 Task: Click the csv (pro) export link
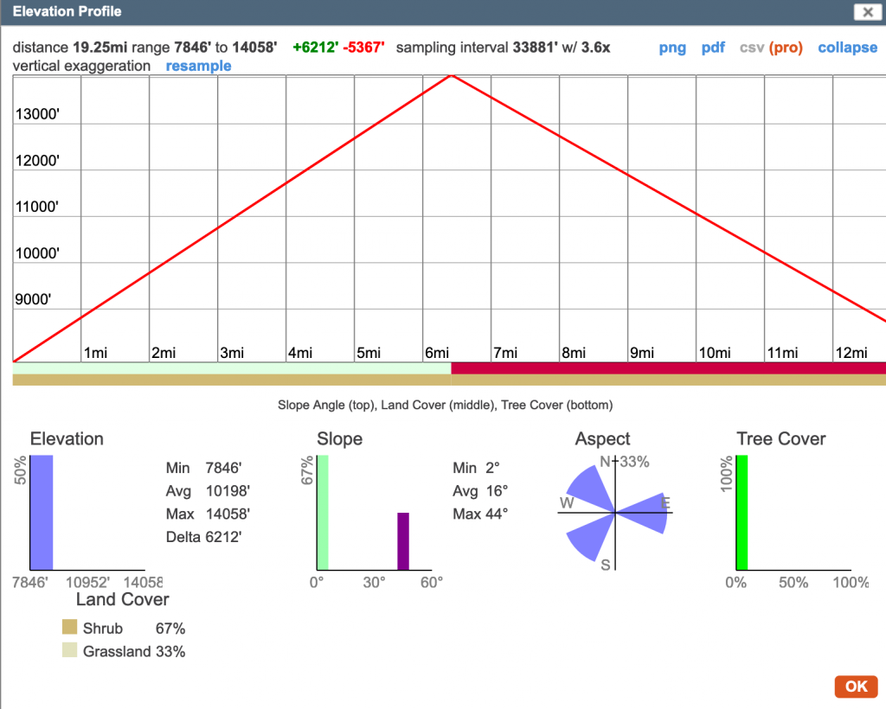point(772,48)
